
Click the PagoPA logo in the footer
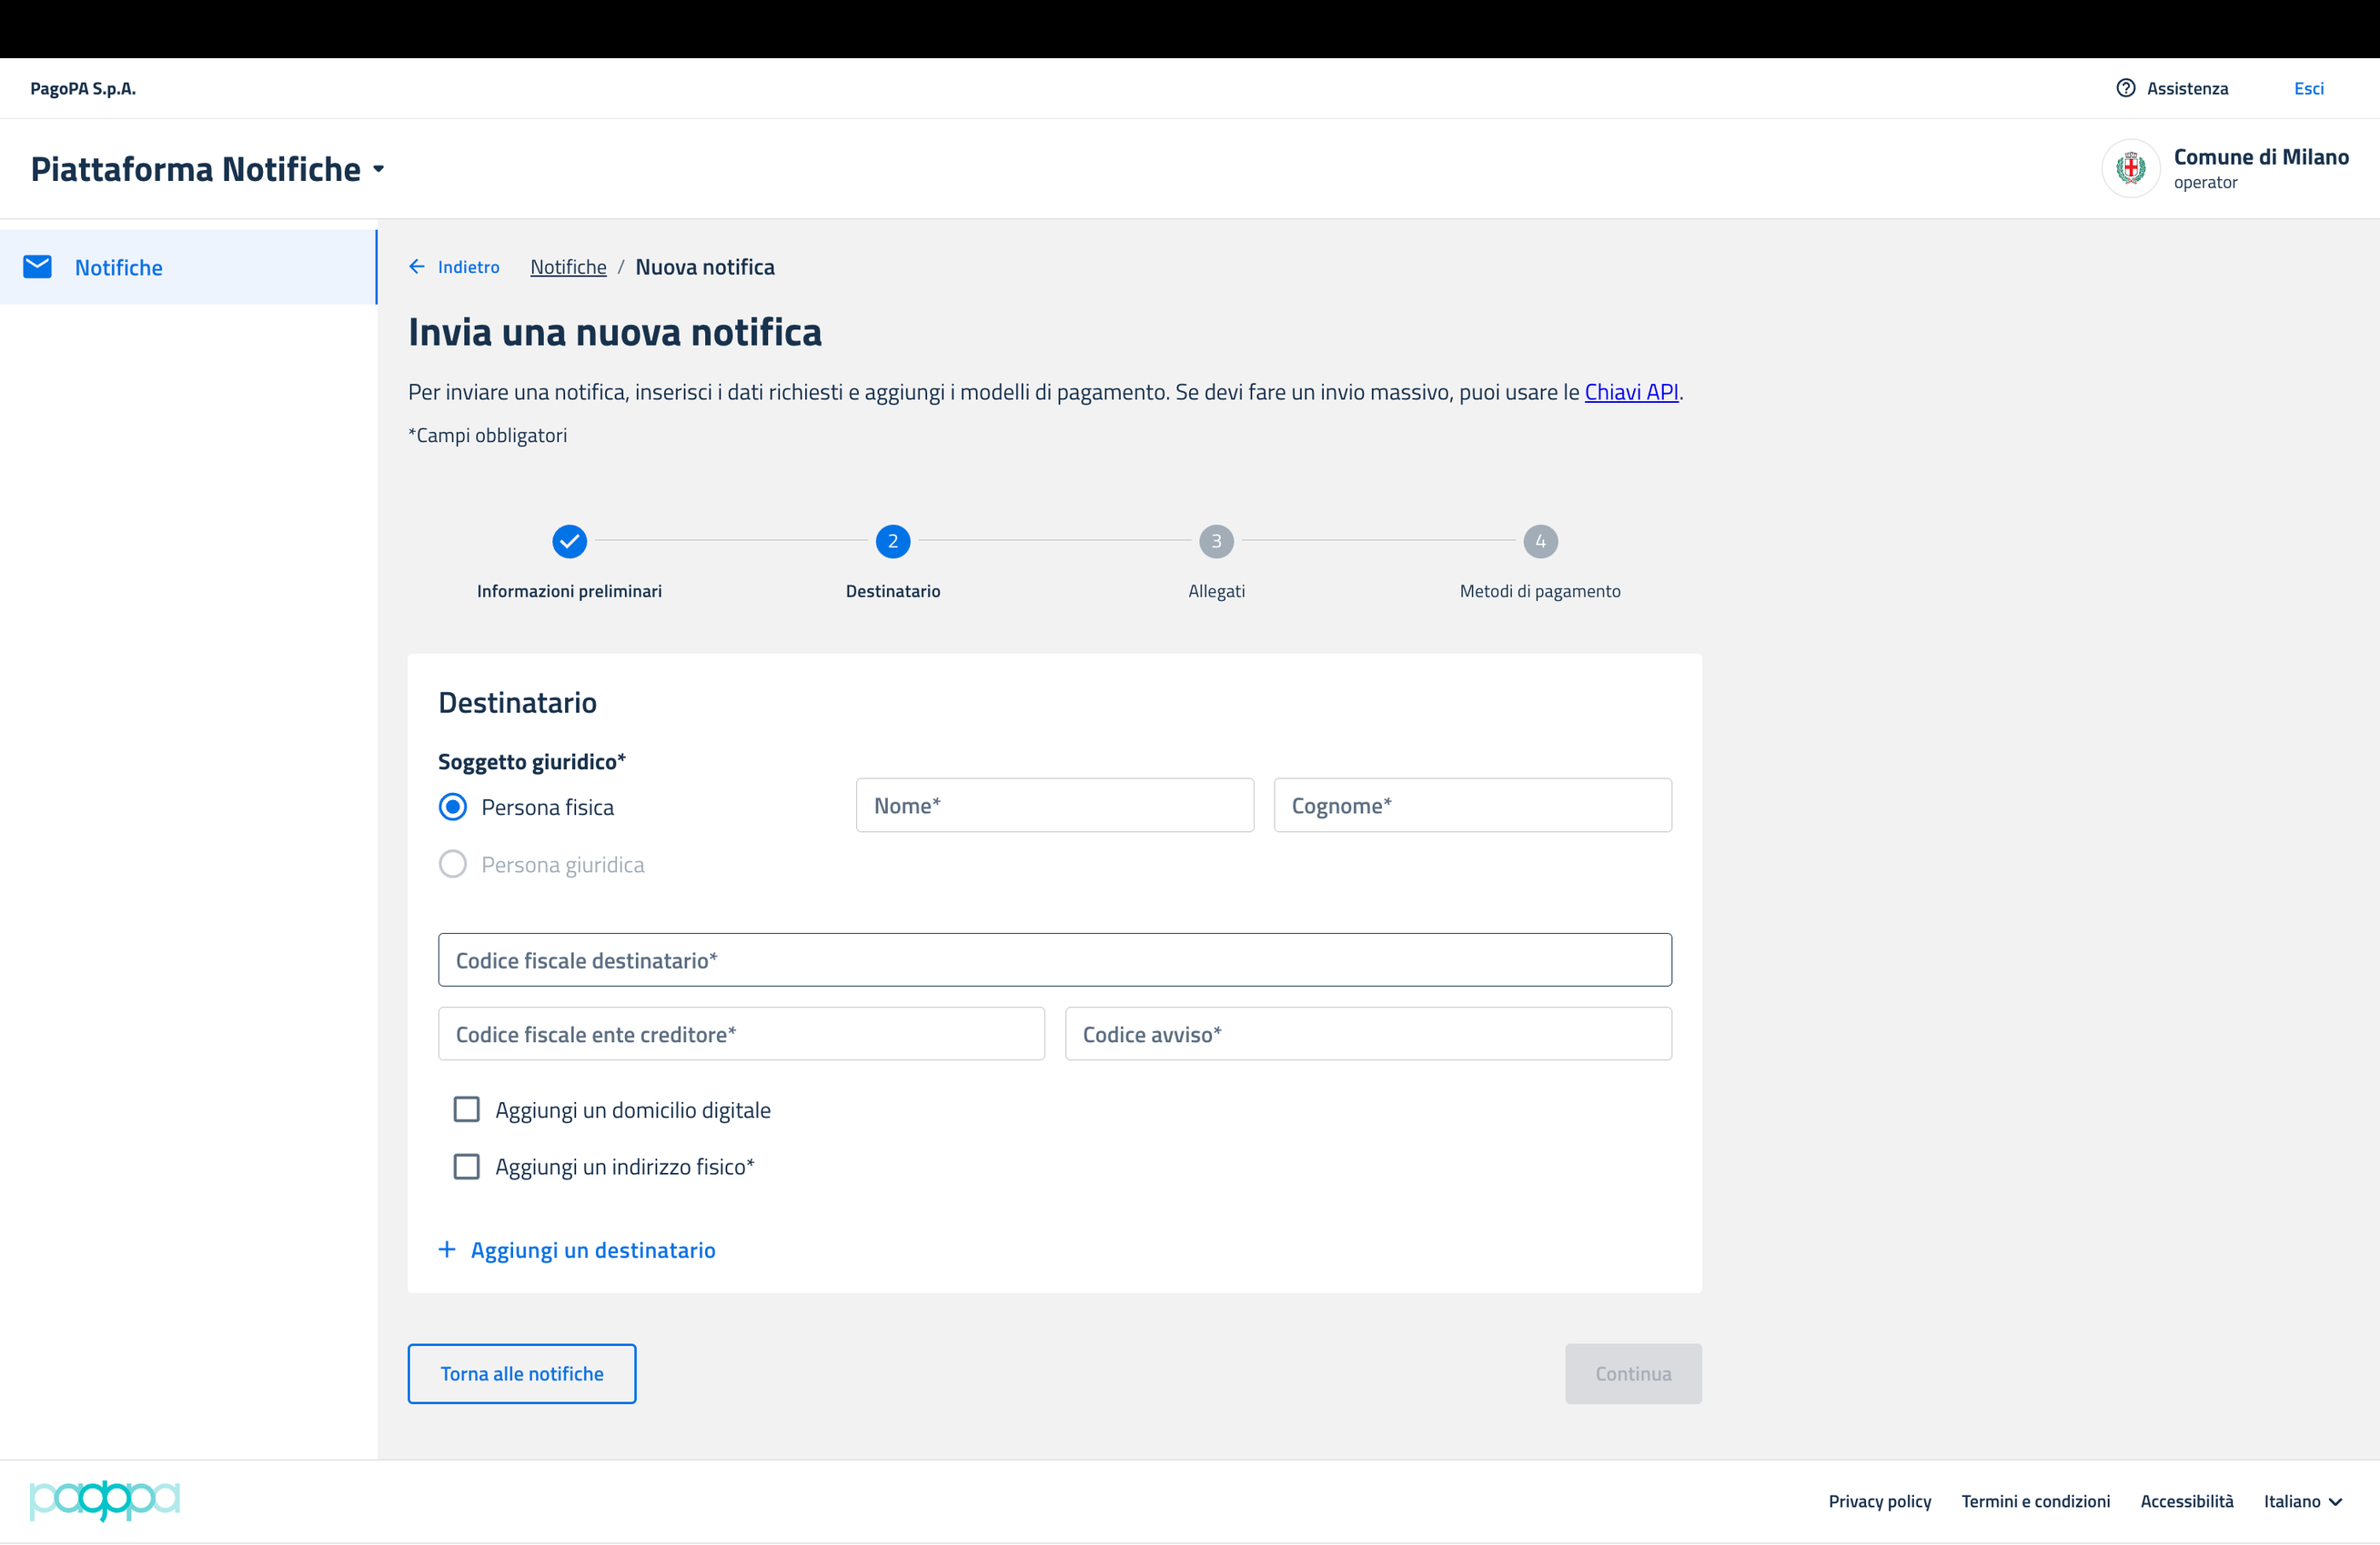[x=104, y=1500]
